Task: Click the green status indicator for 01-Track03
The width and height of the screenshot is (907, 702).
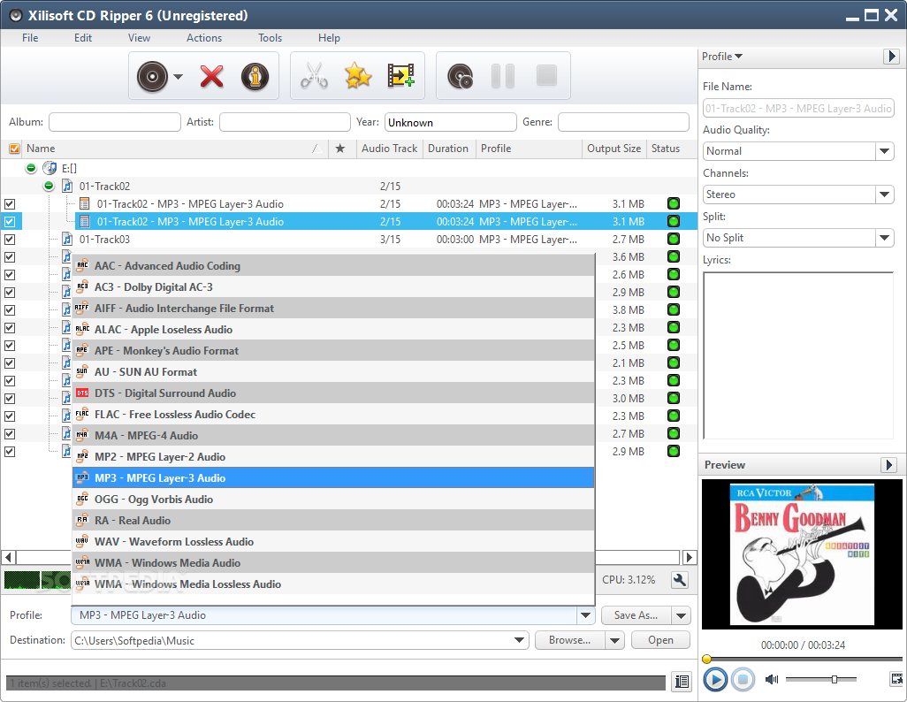Action: pos(674,239)
